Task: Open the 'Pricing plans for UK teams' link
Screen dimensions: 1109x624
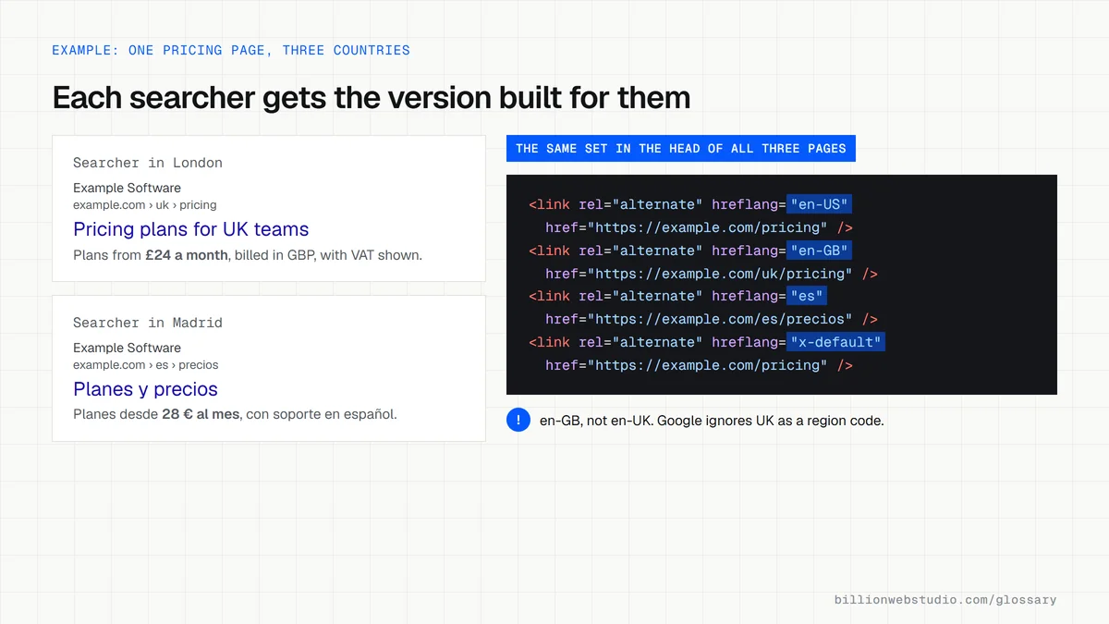Action: point(191,229)
